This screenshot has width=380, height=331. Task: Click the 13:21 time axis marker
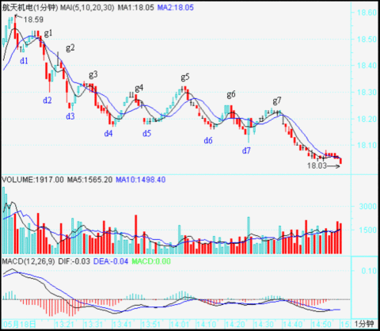(65, 324)
